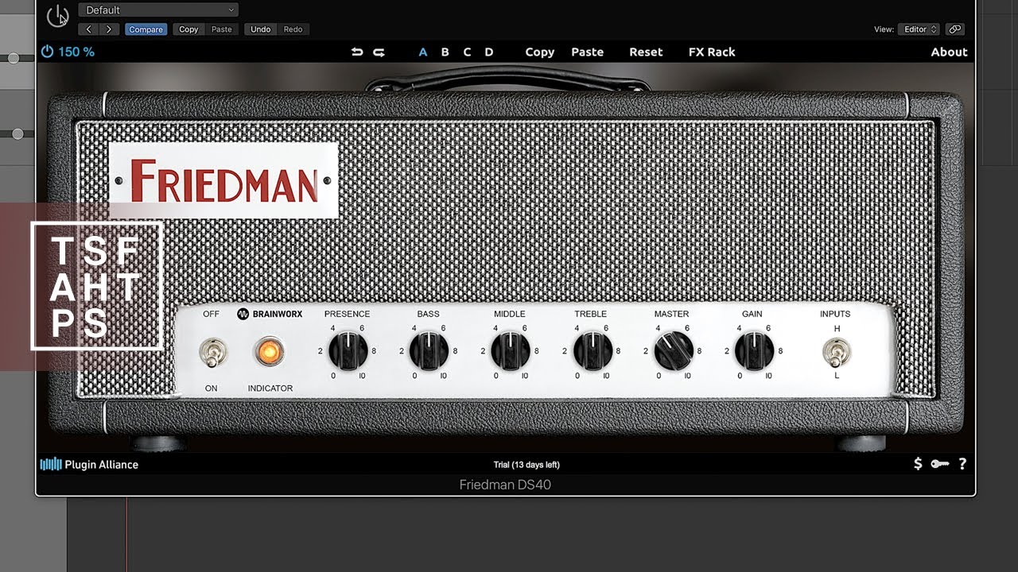
Task: Click Copy in plugin toolbar
Action: coord(540,52)
